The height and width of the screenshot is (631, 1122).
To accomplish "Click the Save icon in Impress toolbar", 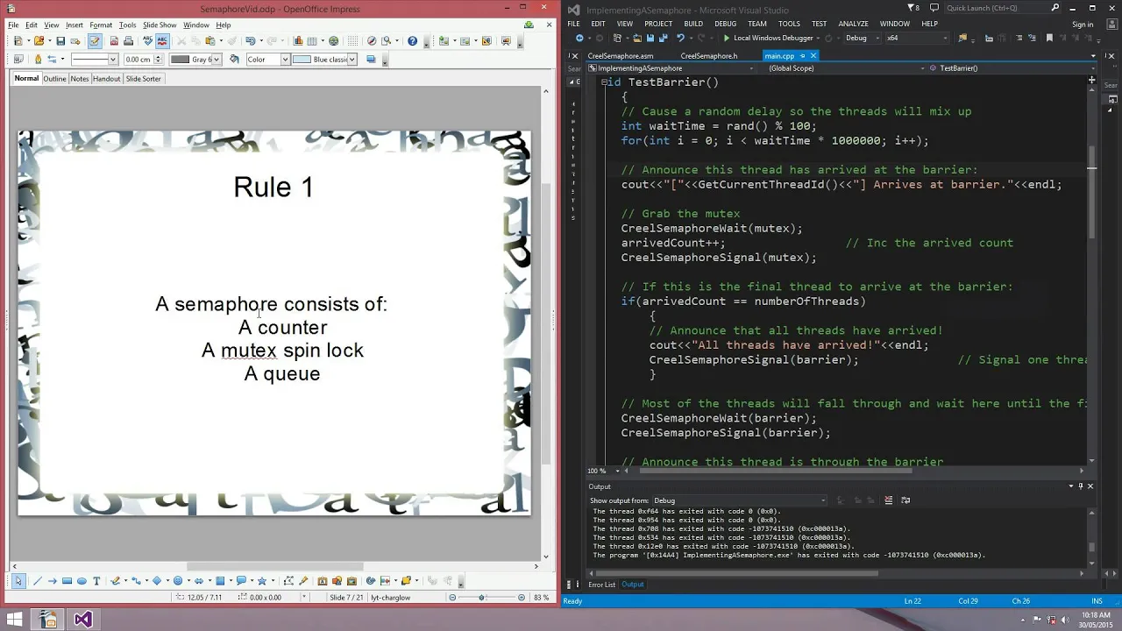I will pyautogui.click(x=60, y=40).
